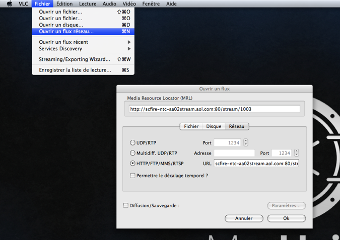Viewport: 340px width, 240px height.
Task: Expand the 'Ouvrir un flux récent' submenu
Action: pos(63,42)
